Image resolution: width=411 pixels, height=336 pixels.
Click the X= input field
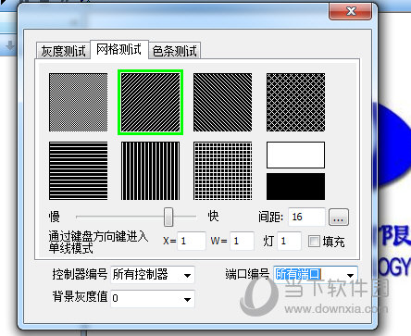click(192, 241)
